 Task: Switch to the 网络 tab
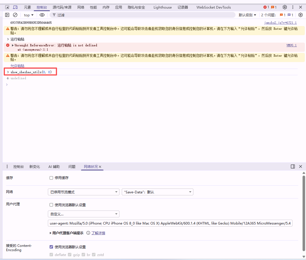[x=81, y=7]
